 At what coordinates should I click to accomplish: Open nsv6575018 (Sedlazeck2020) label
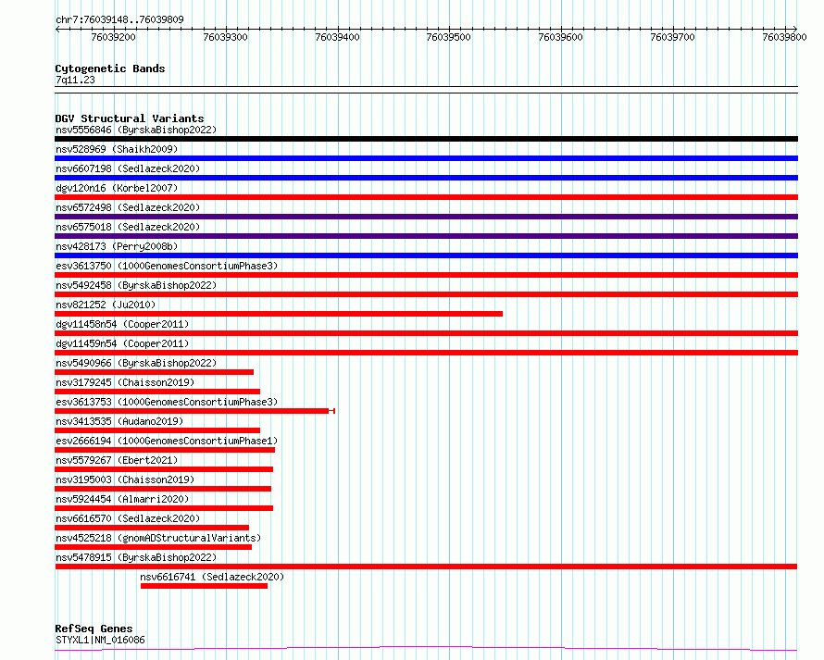click(x=128, y=227)
